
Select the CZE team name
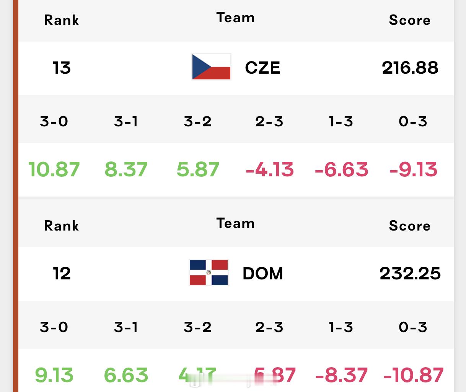(262, 68)
